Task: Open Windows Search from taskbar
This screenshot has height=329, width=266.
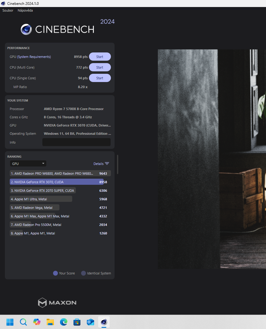Action: pyautogui.click(x=23, y=322)
